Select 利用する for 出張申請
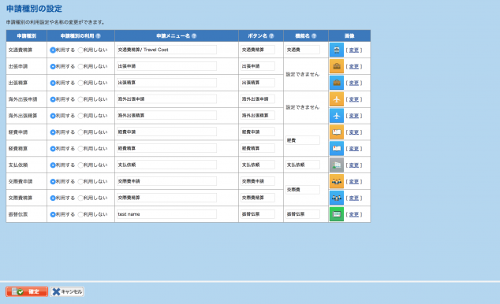The width and height of the screenshot is (500, 304). (53, 66)
